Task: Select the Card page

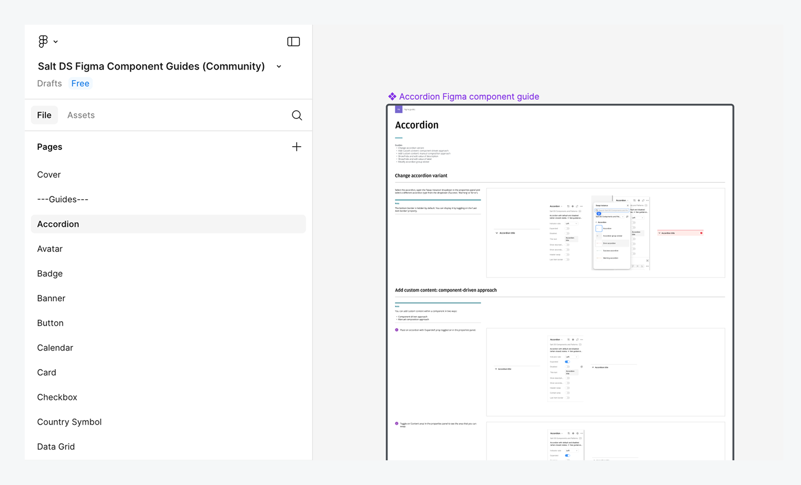Action: (x=168, y=372)
